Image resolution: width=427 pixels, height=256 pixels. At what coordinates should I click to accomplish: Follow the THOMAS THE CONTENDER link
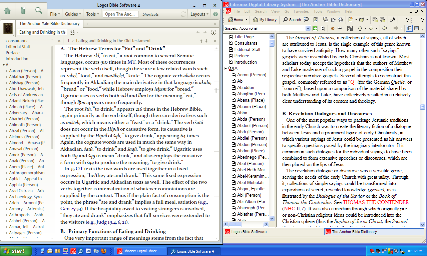point(376,202)
